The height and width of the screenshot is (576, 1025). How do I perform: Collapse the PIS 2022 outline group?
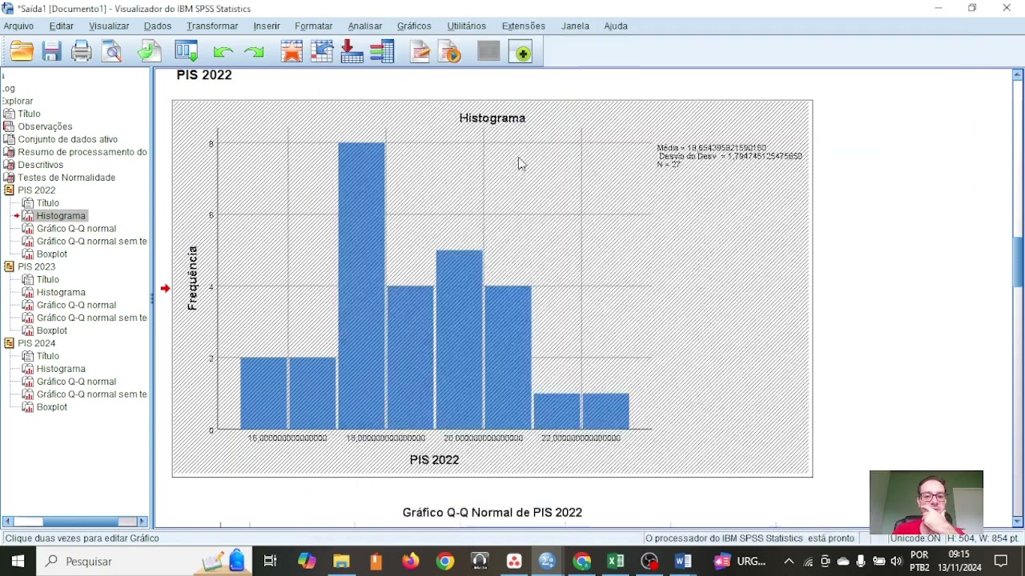(x=9, y=190)
